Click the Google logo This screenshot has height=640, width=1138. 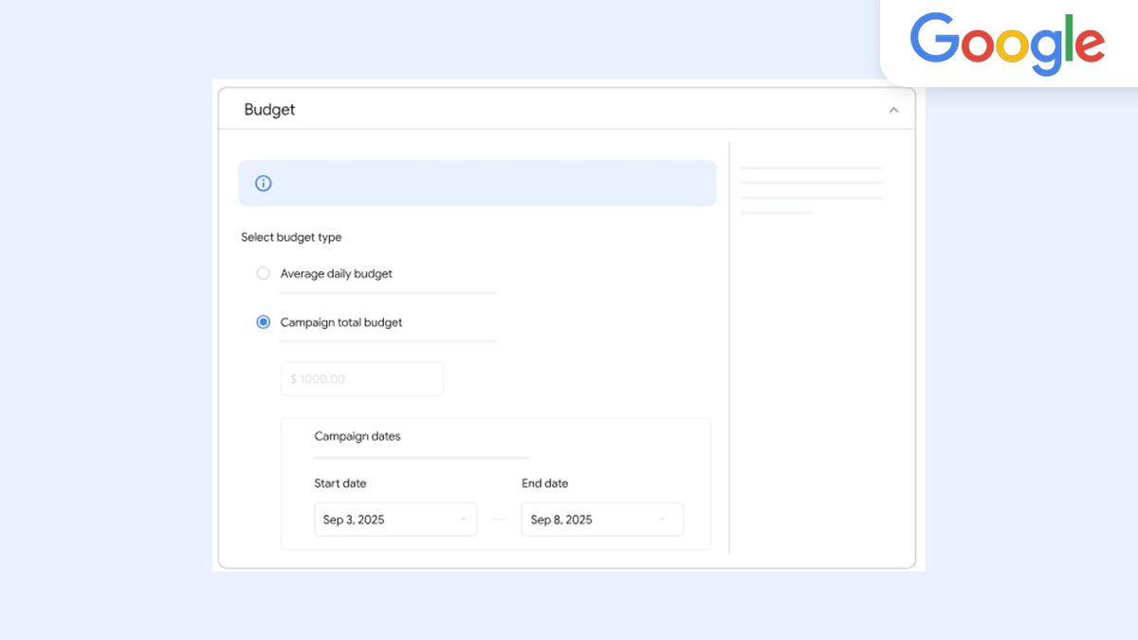(1007, 41)
